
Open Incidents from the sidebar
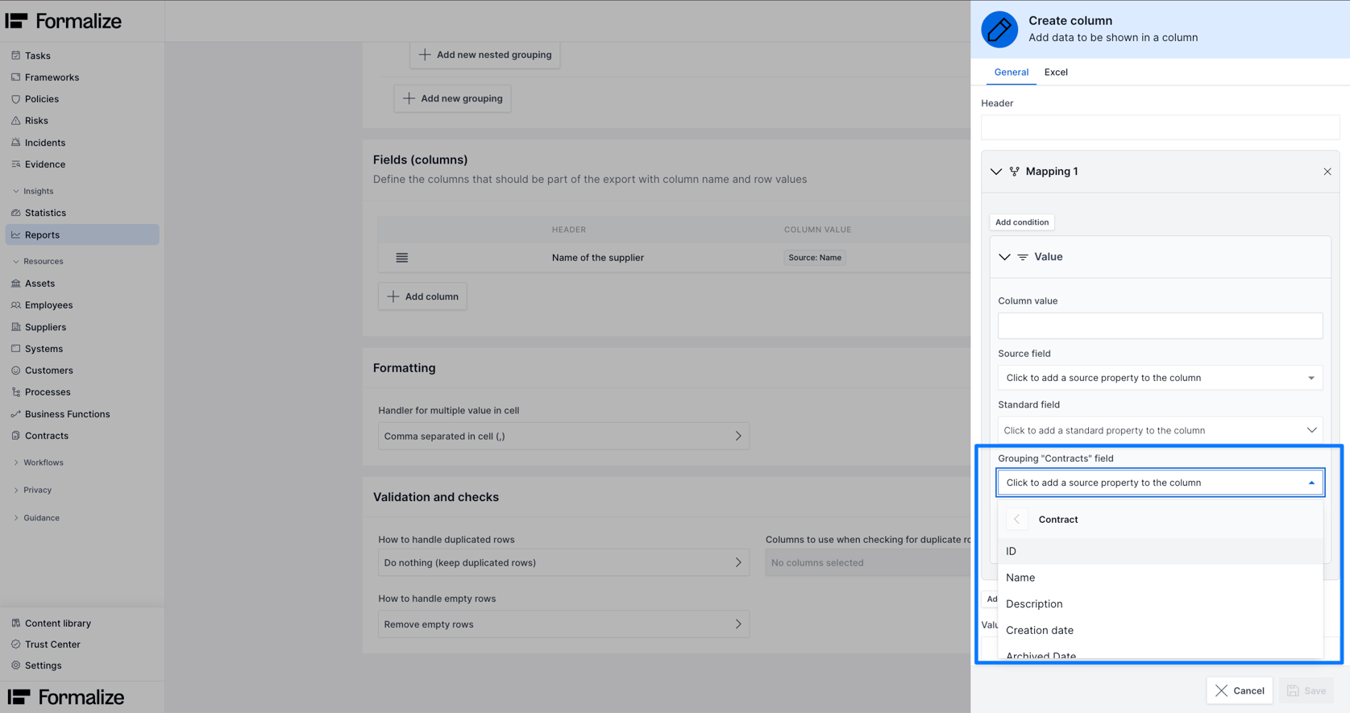click(x=44, y=143)
